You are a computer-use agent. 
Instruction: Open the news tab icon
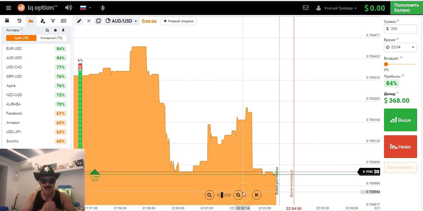(x=63, y=21)
